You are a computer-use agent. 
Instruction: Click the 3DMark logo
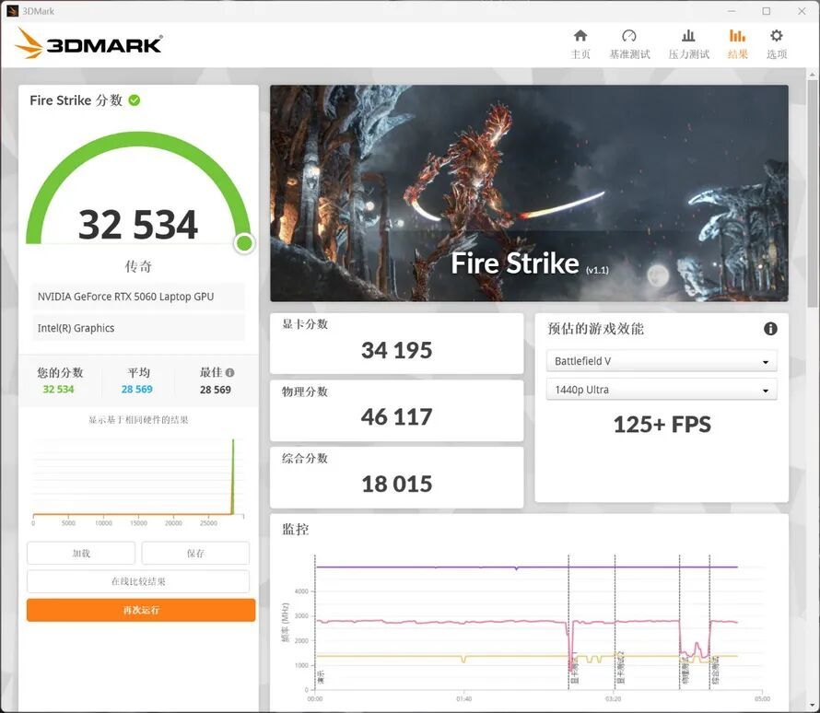(88, 43)
